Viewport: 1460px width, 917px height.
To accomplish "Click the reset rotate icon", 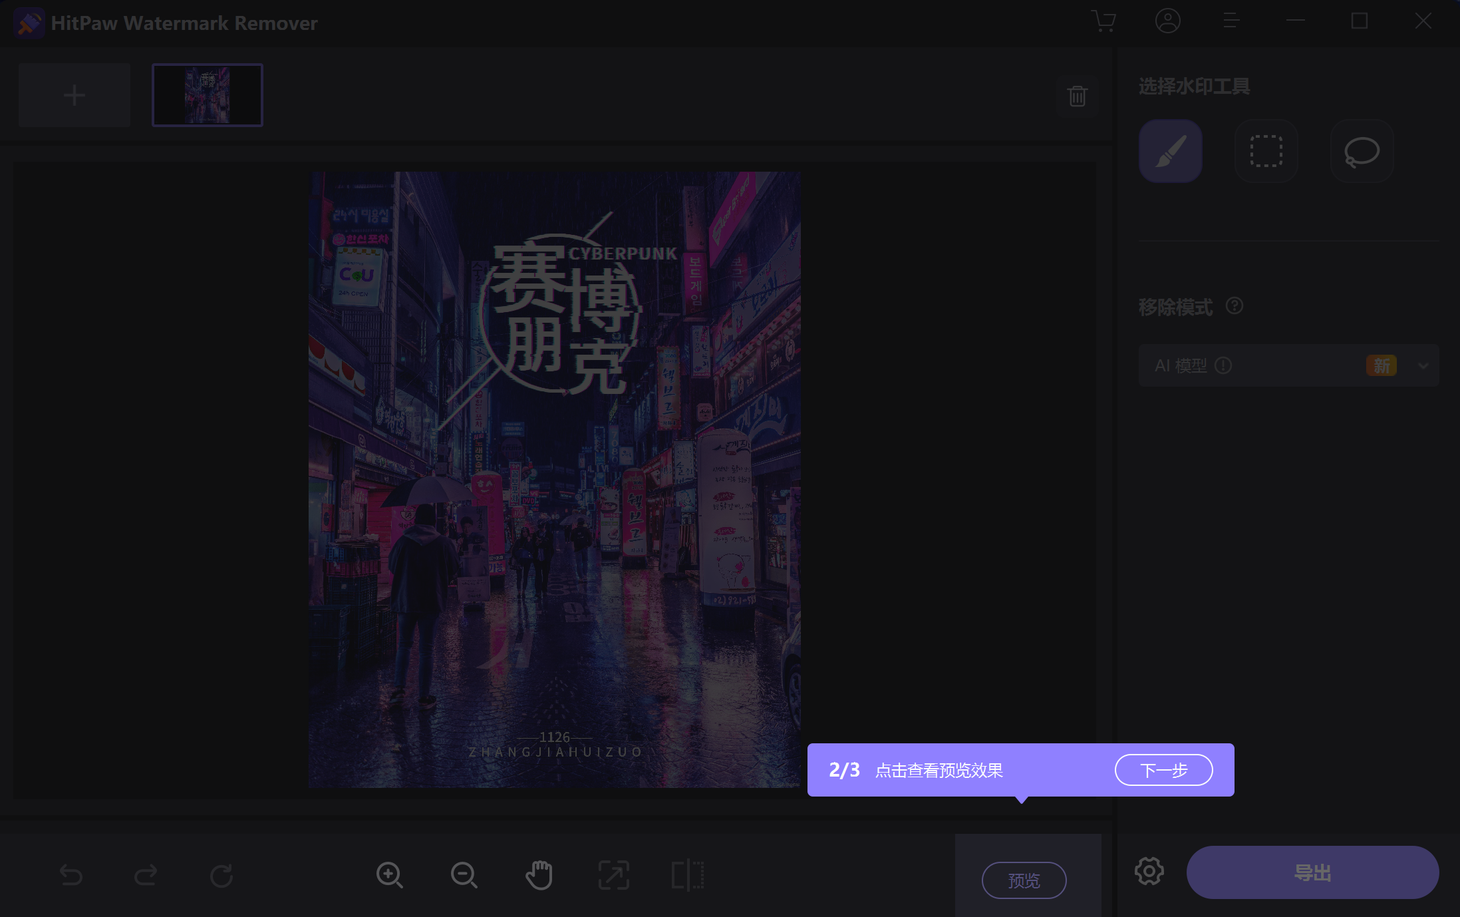I will coord(221,874).
